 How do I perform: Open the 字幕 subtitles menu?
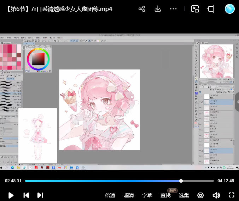(x=147, y=195)
